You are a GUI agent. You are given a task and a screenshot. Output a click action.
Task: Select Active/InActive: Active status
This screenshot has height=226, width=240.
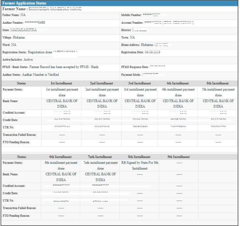[x=17, y=60]
